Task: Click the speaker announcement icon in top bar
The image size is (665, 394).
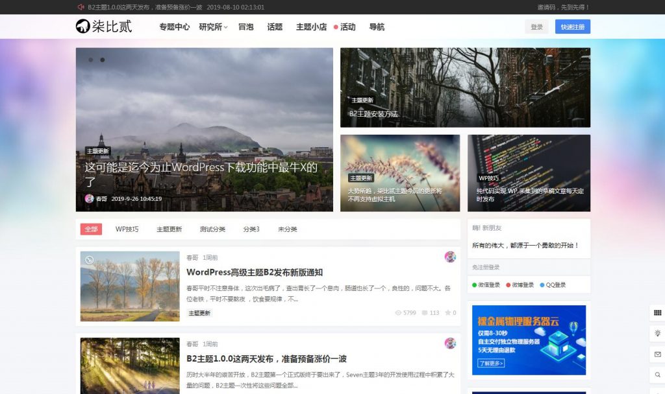Action: (81, 7)
